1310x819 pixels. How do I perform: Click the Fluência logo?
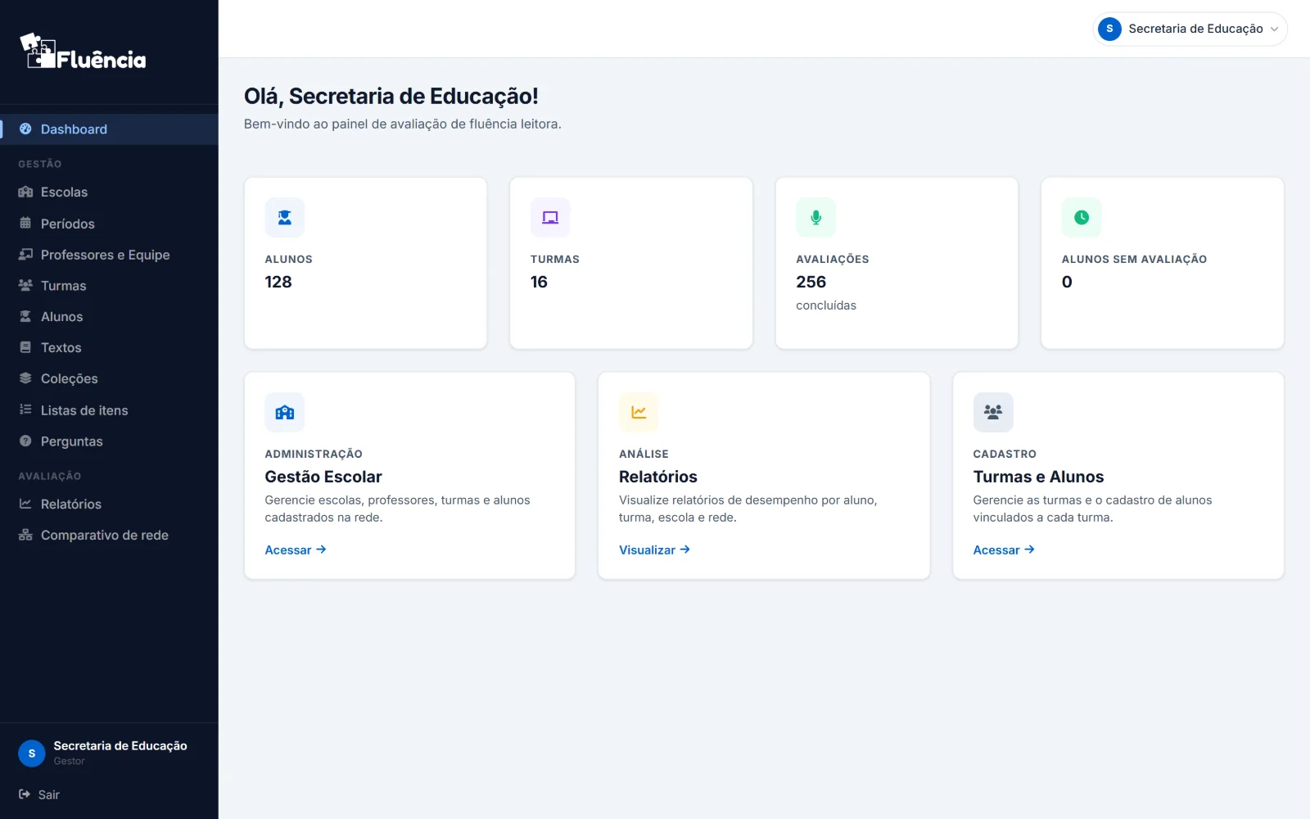[x=83, y=52]
